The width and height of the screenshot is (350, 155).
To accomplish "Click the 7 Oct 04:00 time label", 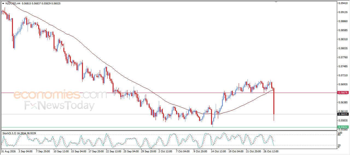I will 183,151.
